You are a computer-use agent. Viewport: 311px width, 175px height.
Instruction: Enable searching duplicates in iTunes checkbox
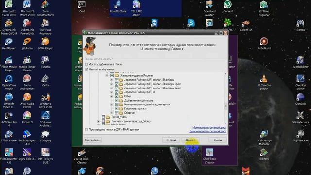[86, 64]
